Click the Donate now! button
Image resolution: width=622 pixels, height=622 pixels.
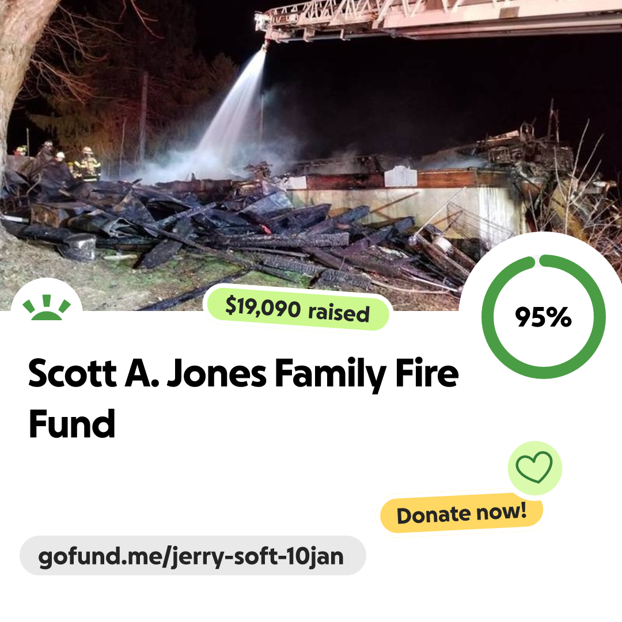tap(461, 513)
